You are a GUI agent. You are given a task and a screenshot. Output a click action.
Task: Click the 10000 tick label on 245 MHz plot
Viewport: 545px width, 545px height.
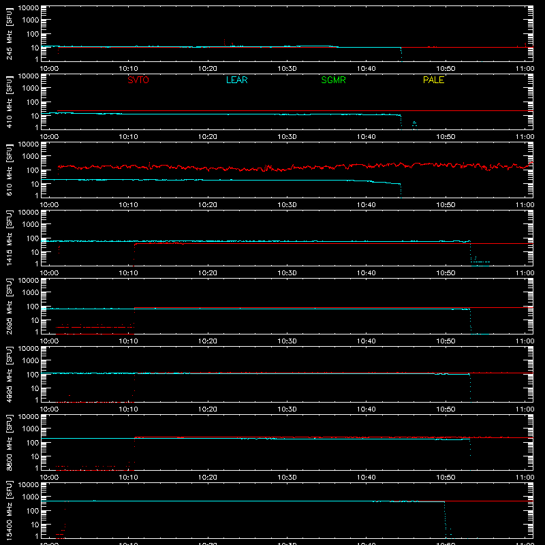29,8
